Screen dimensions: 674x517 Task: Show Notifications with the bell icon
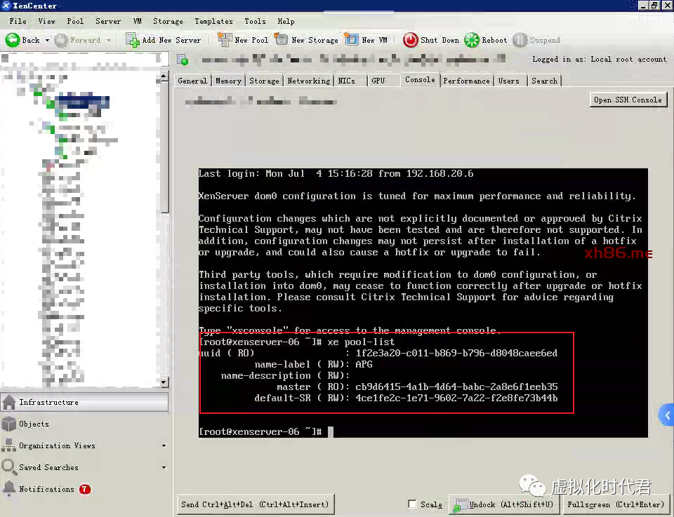pos(9,488)
